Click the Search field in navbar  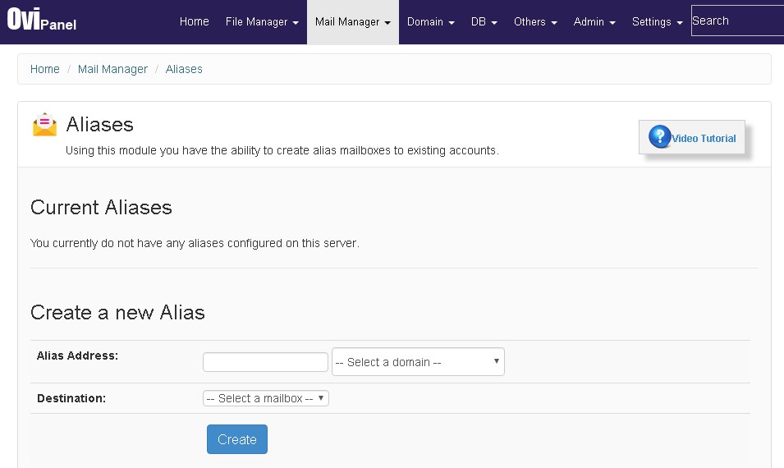click(x=737, y=21)
